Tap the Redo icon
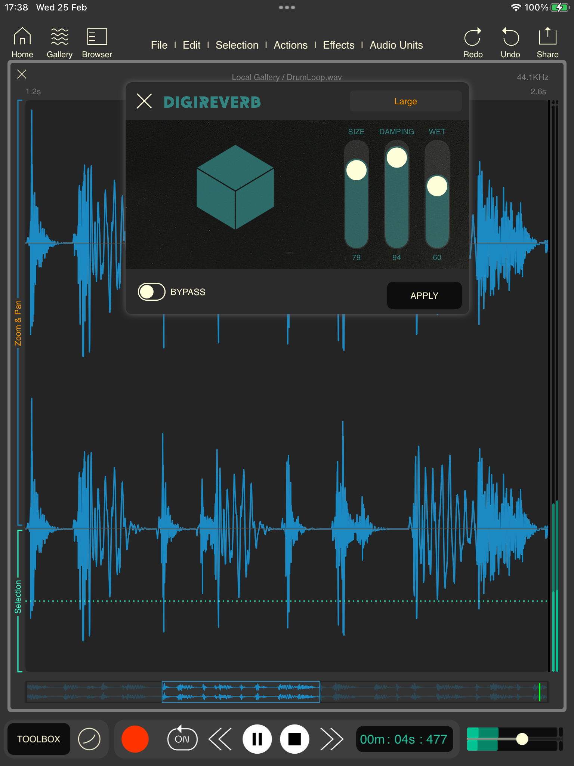 tap(473, 43)
